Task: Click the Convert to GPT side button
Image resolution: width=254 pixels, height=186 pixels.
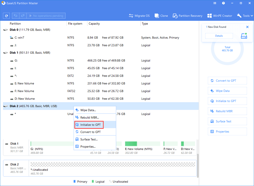Action: [x=227, y=81]
